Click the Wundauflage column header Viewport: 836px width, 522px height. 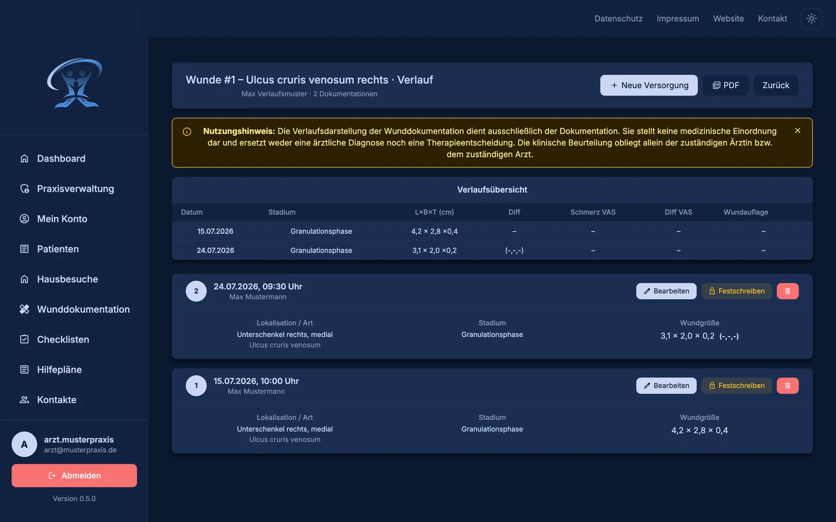click(746, 212)
